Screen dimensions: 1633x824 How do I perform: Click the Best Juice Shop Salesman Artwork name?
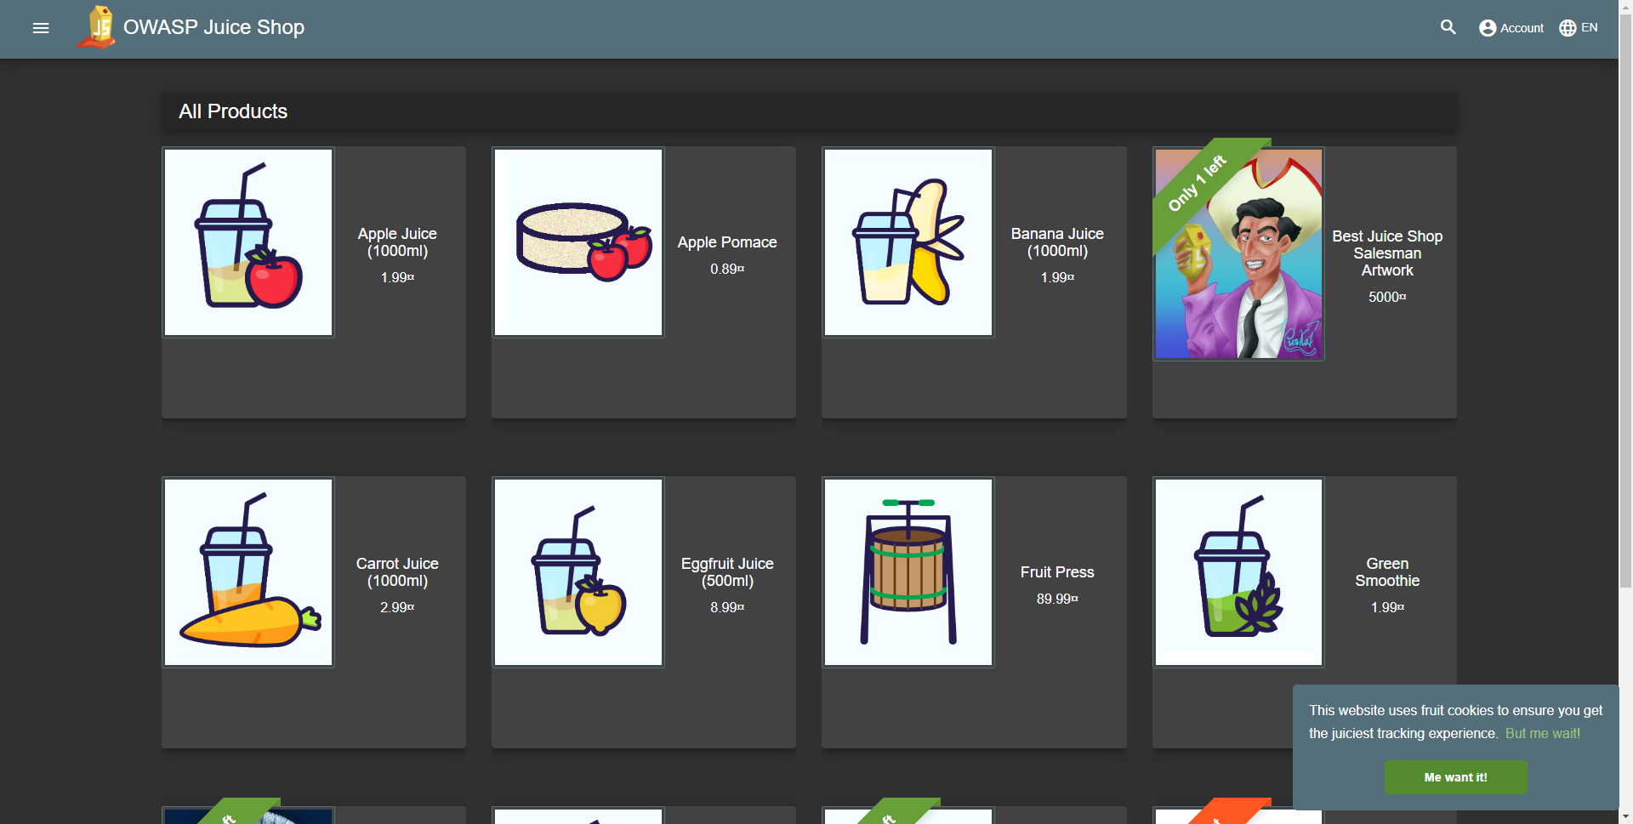[1387, 253]
